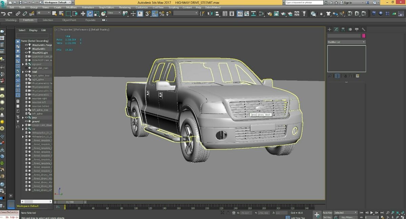Screen dimensions: 406x219
Task: Click Sign In in the title bar
Action: pyautogui.click(x=347, y=2)
